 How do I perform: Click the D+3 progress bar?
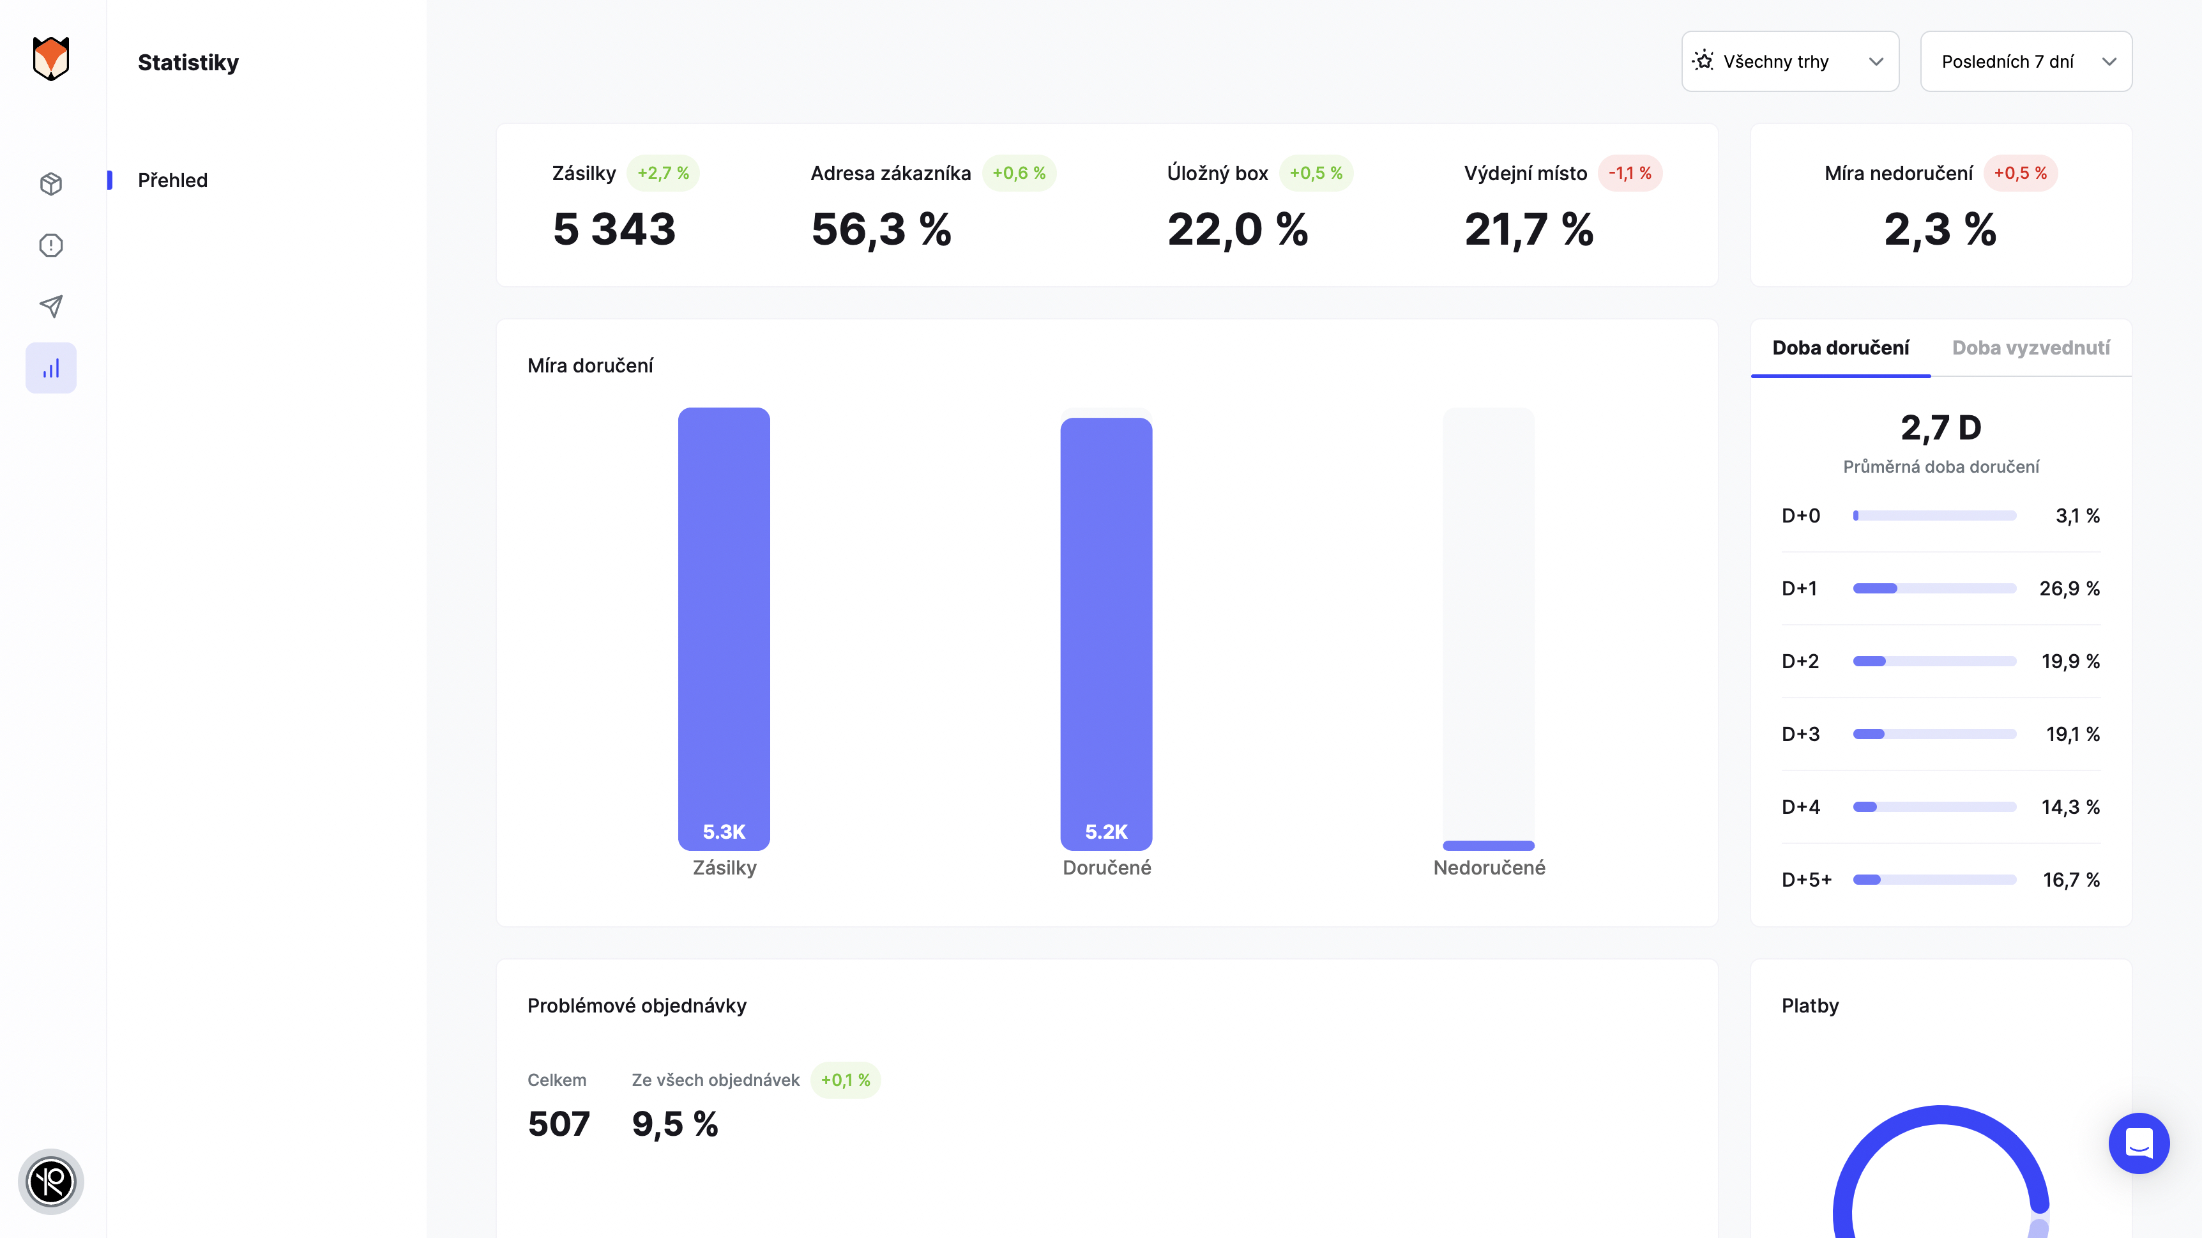click(x=1934, y=733)
